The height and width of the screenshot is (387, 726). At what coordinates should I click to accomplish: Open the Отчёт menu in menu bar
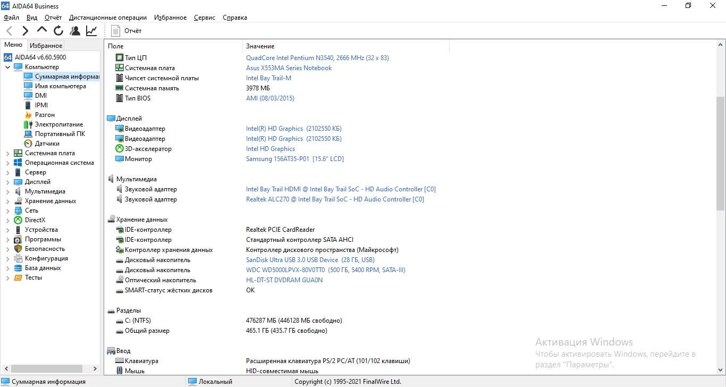pos(53,18)
